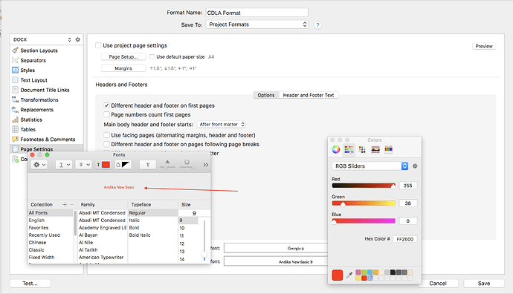Adjust the Green color slider
This screenshot has width=513, height=294.
click(364, 203)
